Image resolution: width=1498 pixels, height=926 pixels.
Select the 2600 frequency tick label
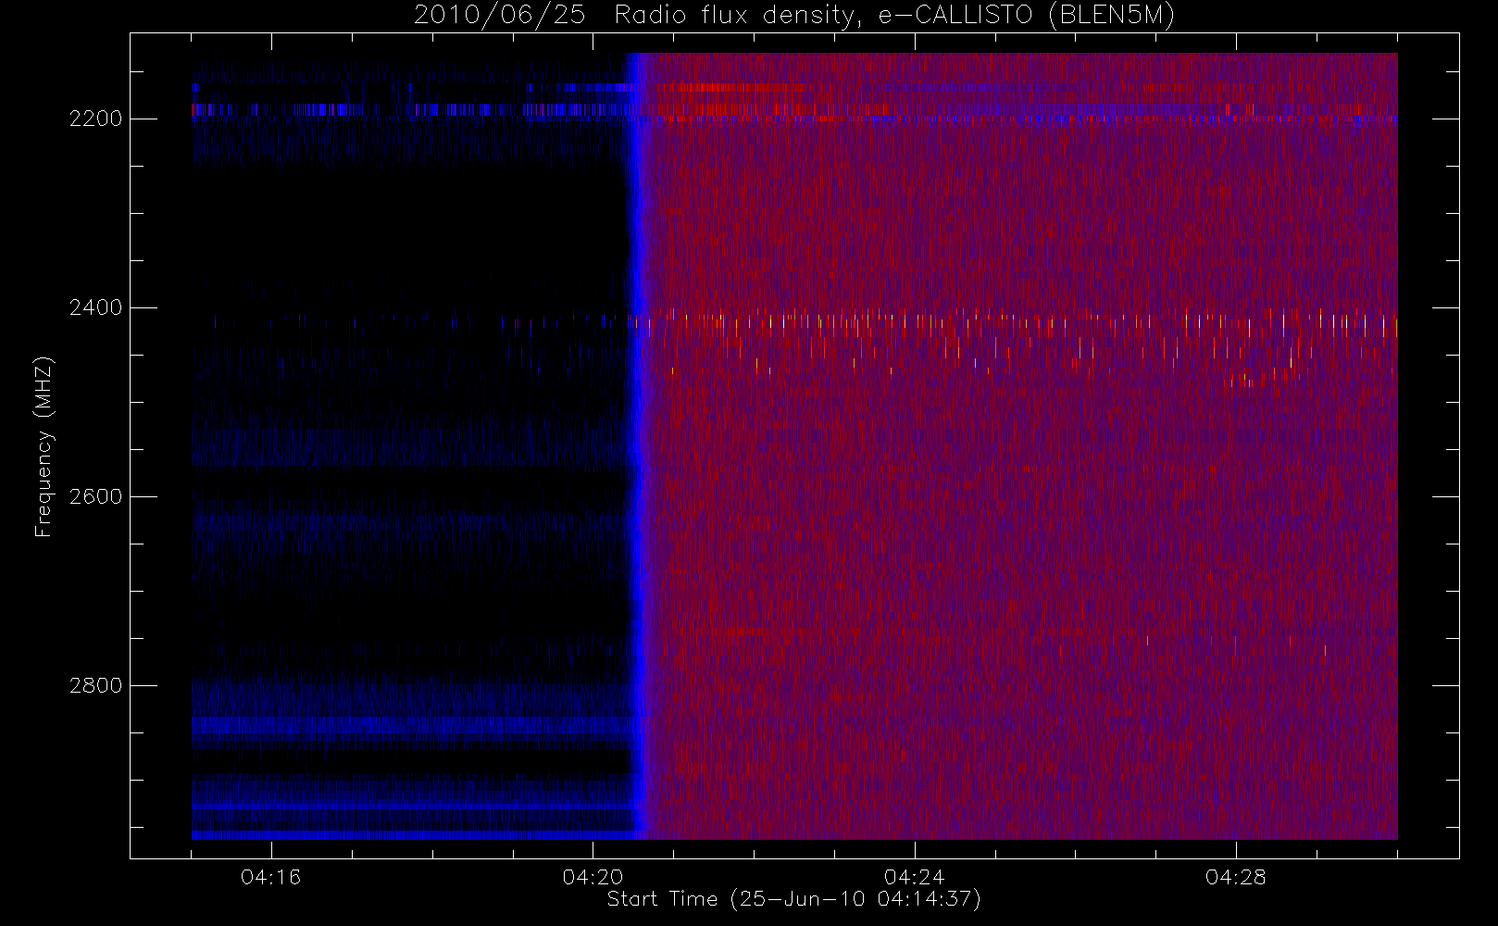click(x=96, y=497)
